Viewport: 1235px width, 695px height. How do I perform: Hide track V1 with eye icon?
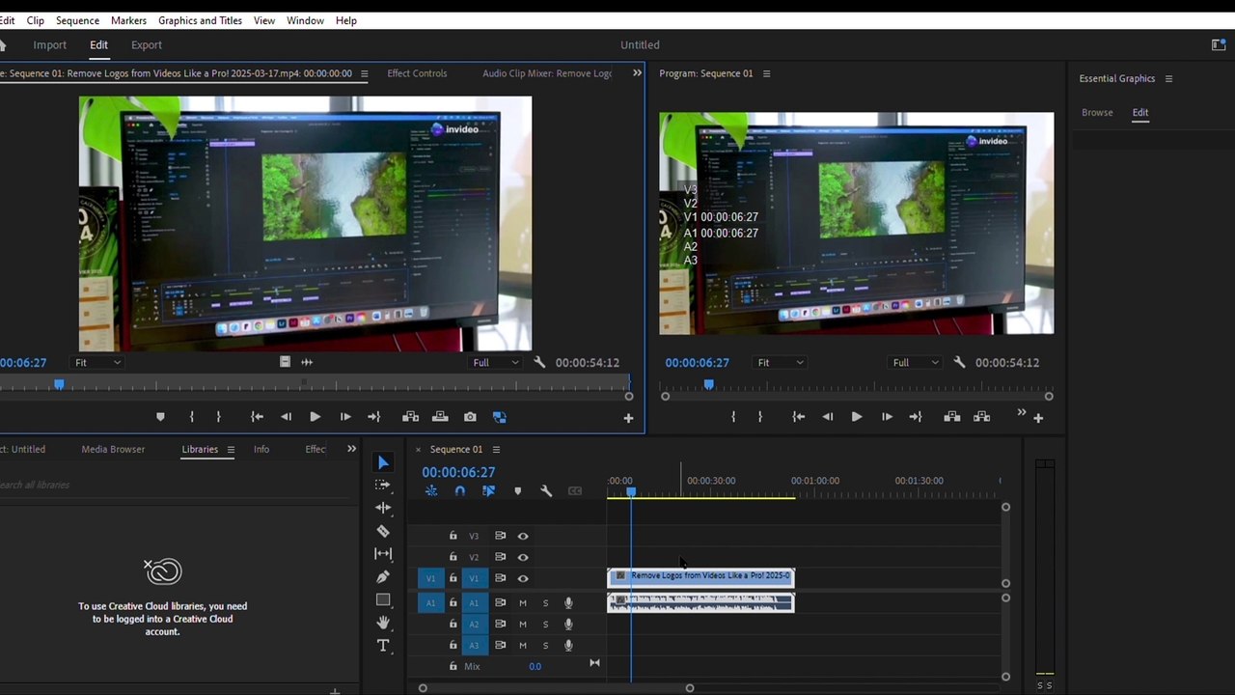(523, 578)
